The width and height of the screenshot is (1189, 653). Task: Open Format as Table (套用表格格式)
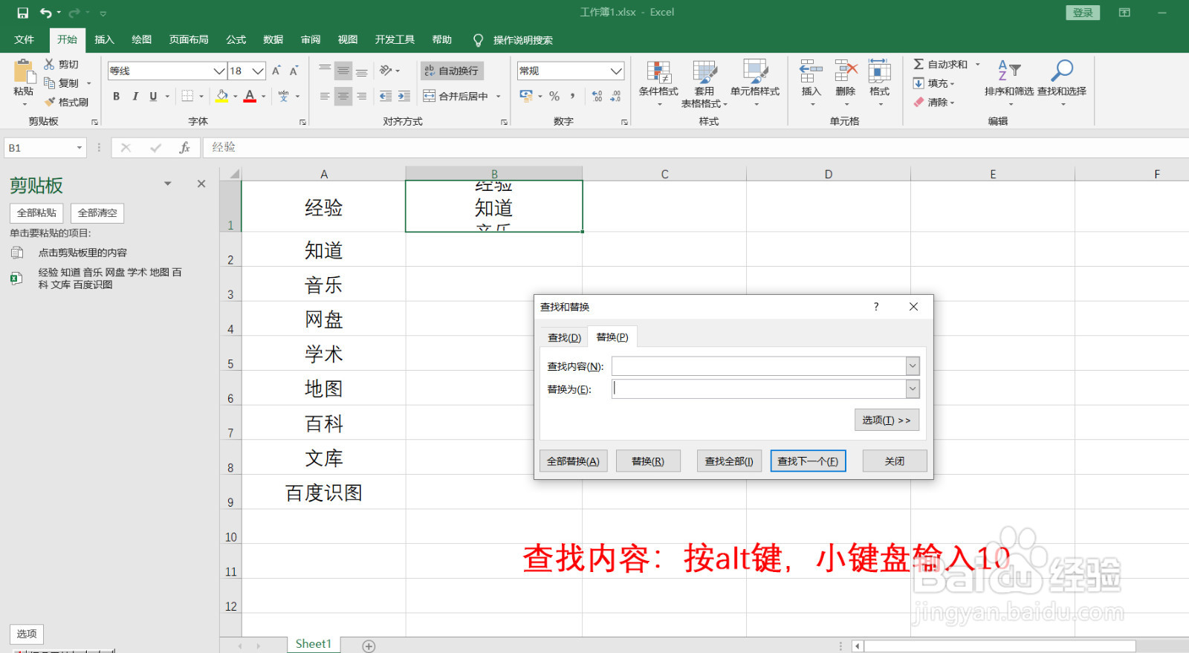tap(704, 83)
